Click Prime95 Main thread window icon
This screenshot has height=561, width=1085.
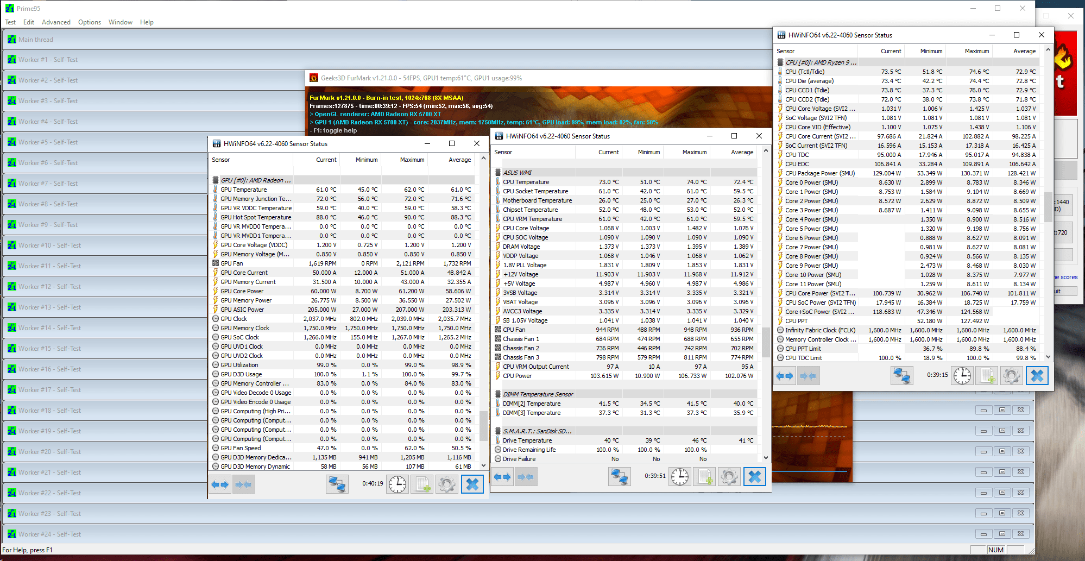coord(12,39)
